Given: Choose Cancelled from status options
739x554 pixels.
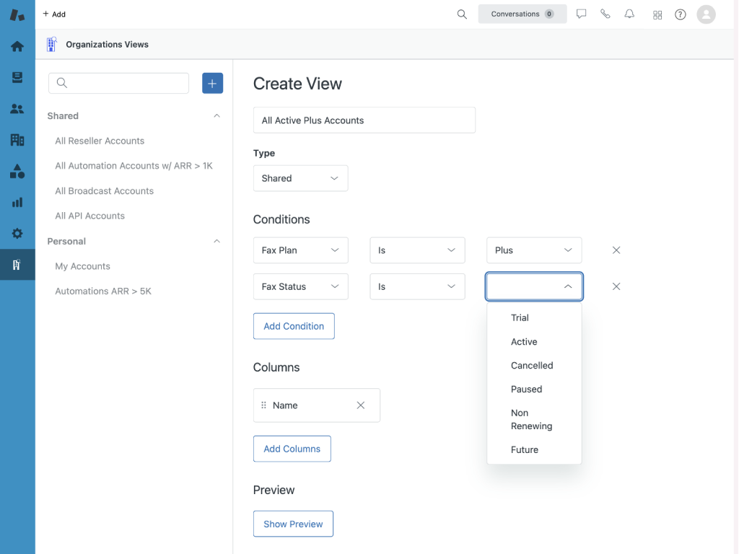Looking at the screenshot, I should pyautogui.click(x=532, y=366).
